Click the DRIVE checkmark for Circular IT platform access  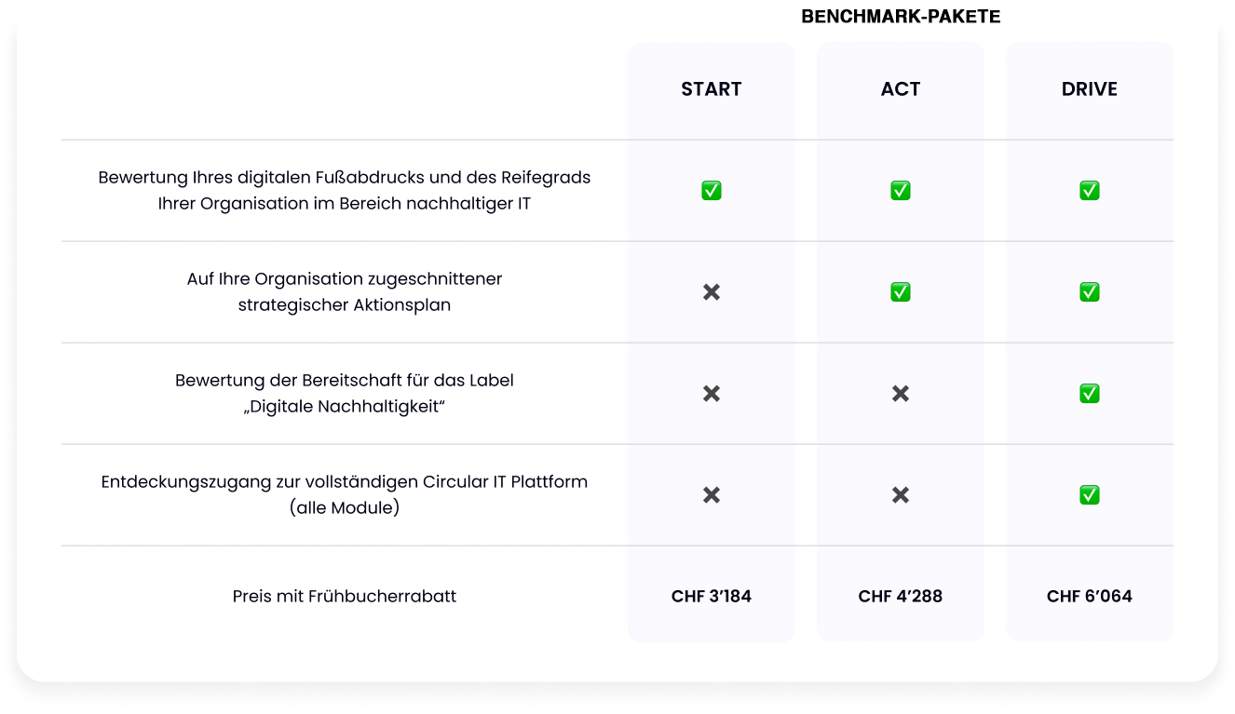(x=1090, y=495)
